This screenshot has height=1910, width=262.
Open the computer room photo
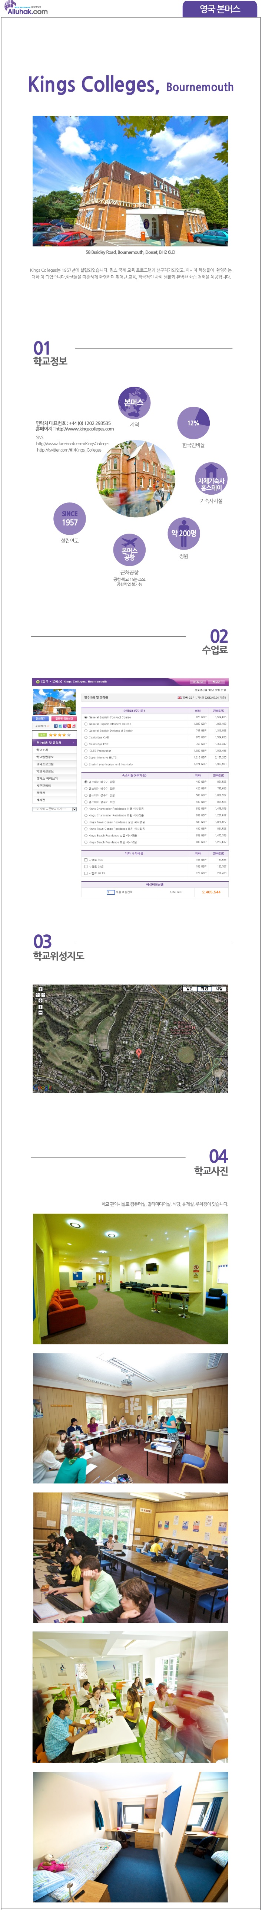[x=130, y=1557]
